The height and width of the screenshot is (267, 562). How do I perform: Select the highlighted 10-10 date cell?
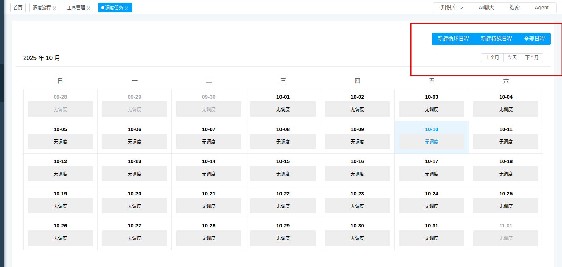coord(431,130)
